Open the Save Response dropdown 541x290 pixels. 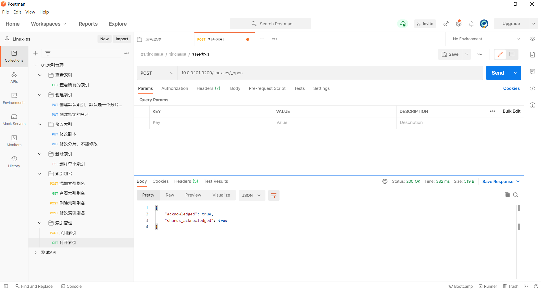coord(501,182)
